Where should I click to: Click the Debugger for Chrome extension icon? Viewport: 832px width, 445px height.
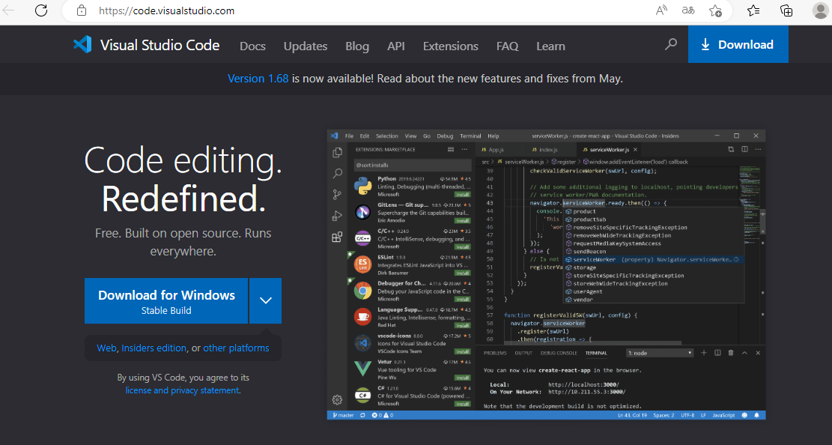click(x=362, y=291)
